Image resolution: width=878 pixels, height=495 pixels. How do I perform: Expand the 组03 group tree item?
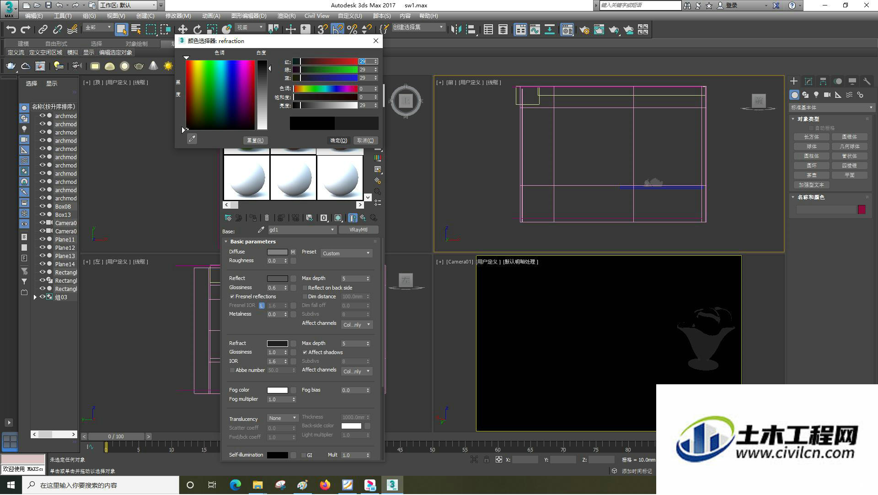[x=35, y=297]
